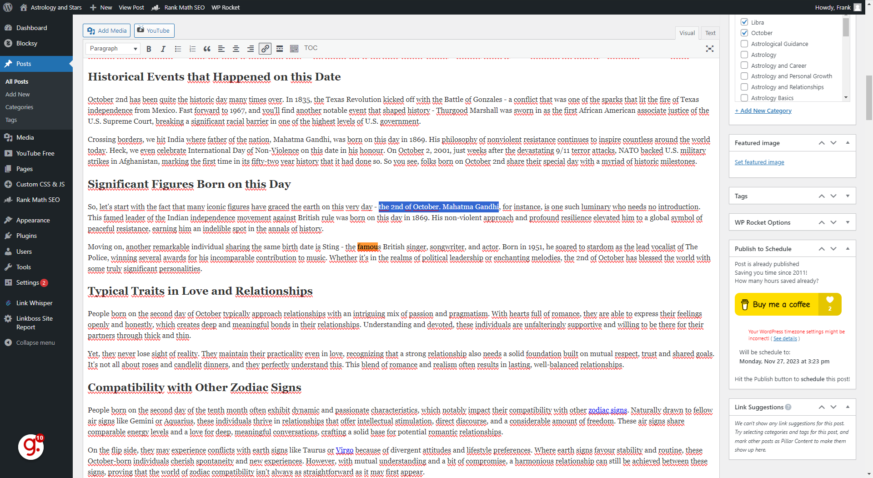873x478 pixels.
Task: Insert a bulleted list
Action: pos(178,49)
